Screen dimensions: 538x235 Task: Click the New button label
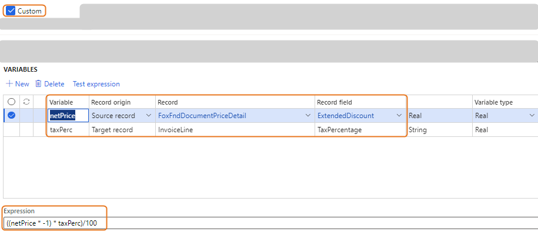coord(22,84)
